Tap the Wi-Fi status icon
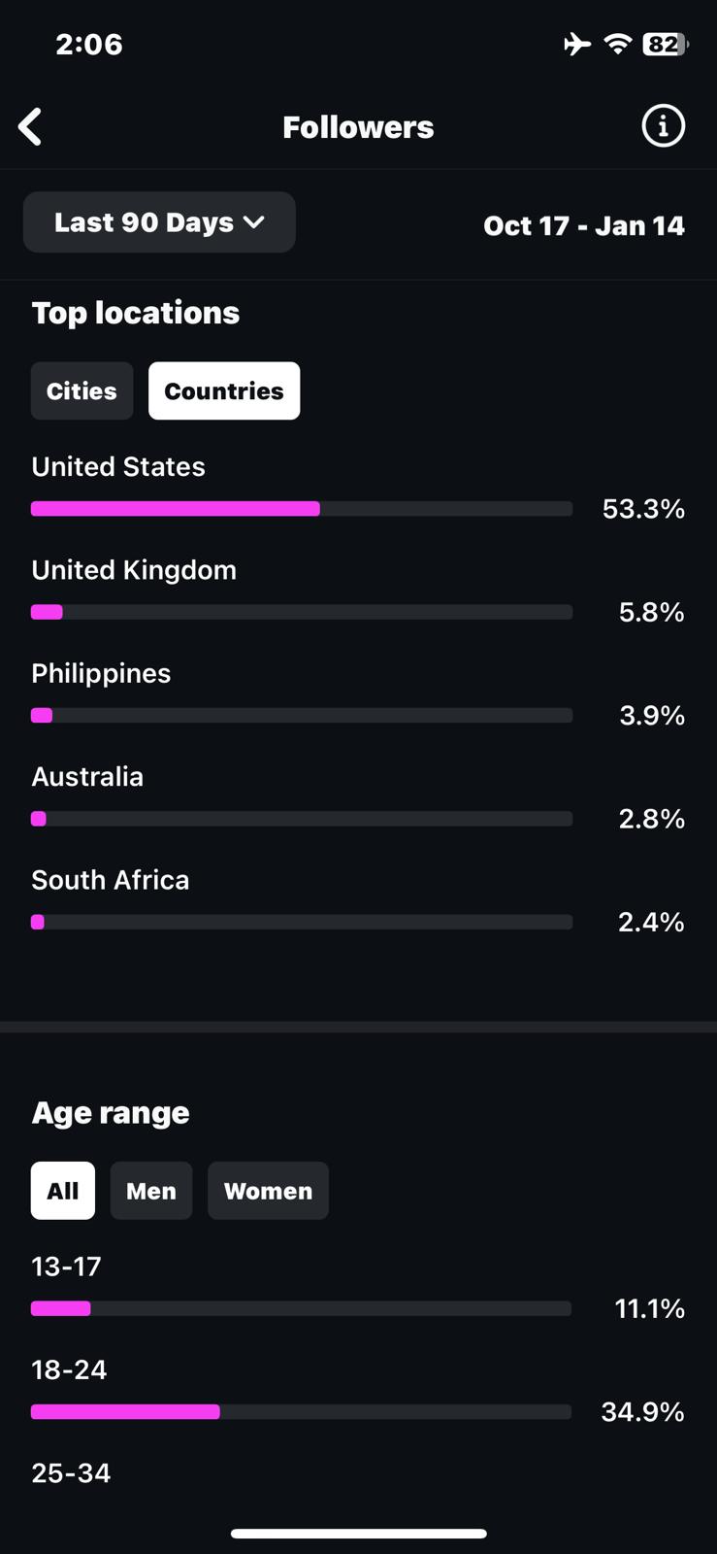This screenshot has height=1554, width=717. (617, 44)
